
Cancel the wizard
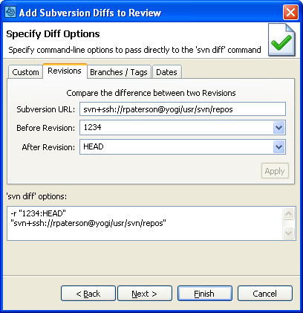[x=265, y=294]
